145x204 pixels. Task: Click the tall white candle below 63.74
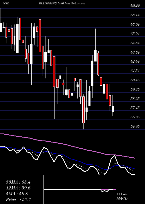coord(92,73)
